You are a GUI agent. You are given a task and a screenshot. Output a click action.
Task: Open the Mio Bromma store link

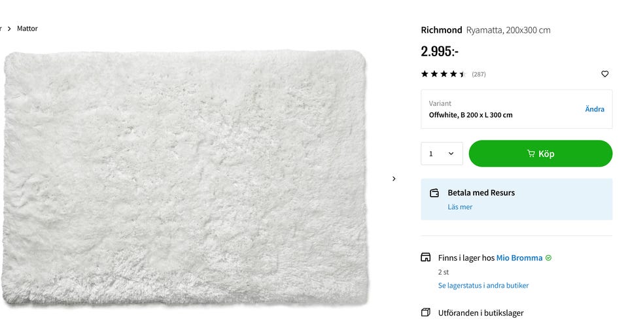point(519,258)
